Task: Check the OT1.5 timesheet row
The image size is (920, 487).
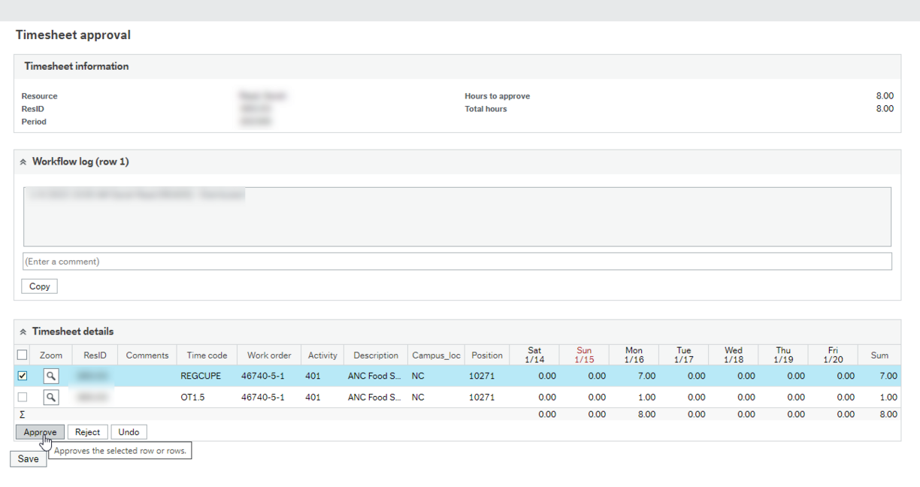Action: (21, 397)
